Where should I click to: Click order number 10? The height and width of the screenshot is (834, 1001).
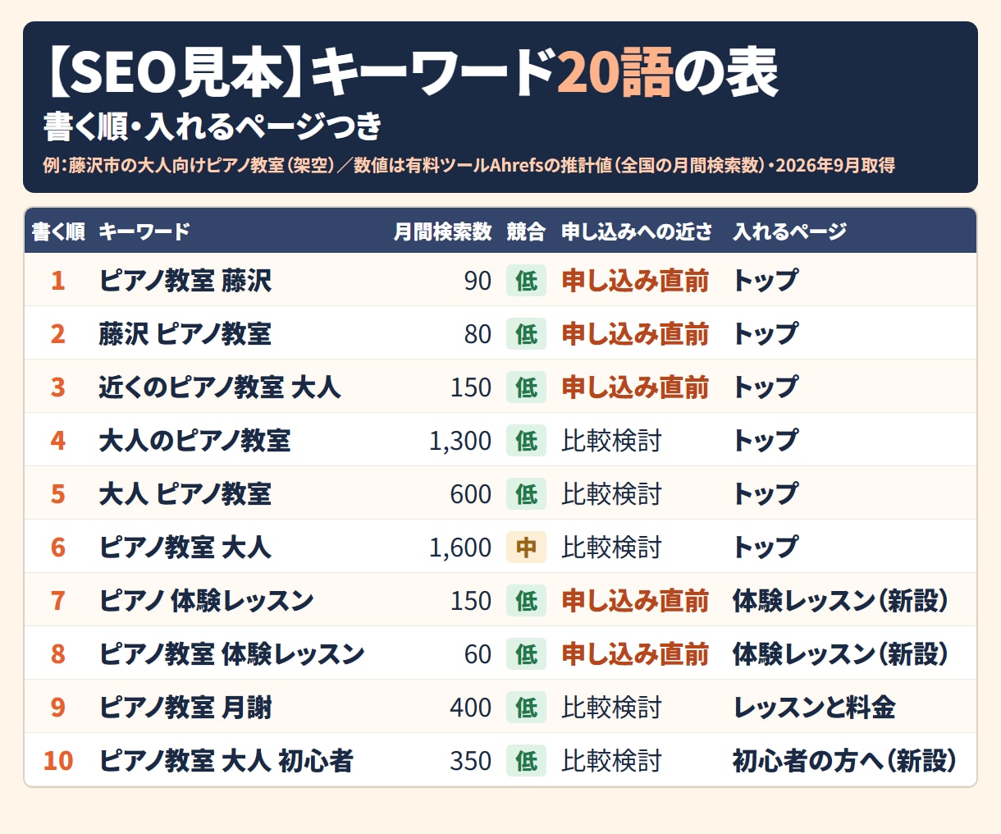[x=57, y=761]
